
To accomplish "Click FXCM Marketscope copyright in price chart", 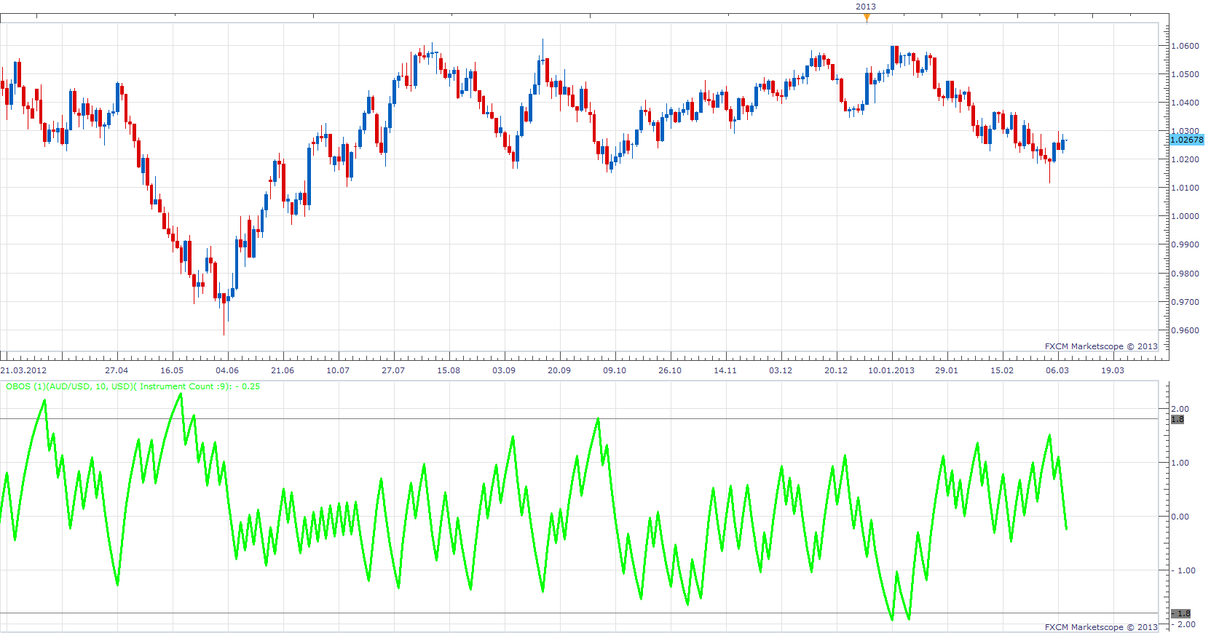I will [1101, 346].
